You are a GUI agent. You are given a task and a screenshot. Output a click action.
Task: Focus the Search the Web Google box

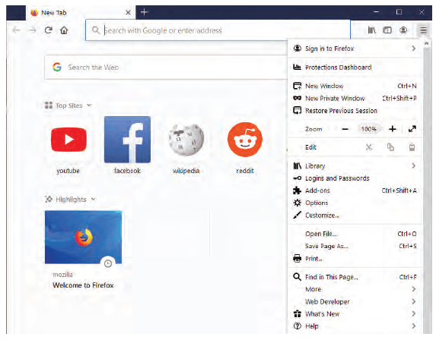pos(166,67)
